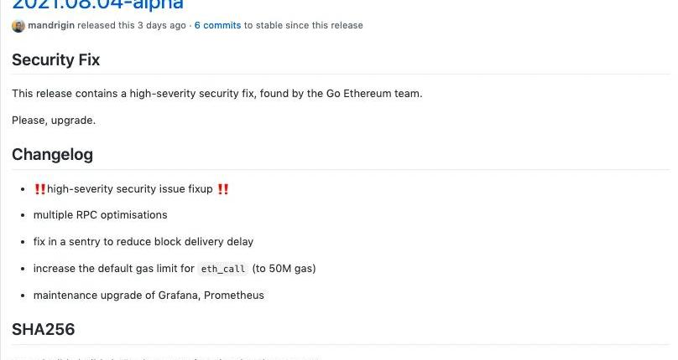Click the "to stable since this release" text
The width and height of the screenshot is (678, 360).
(x=304, y=26)
